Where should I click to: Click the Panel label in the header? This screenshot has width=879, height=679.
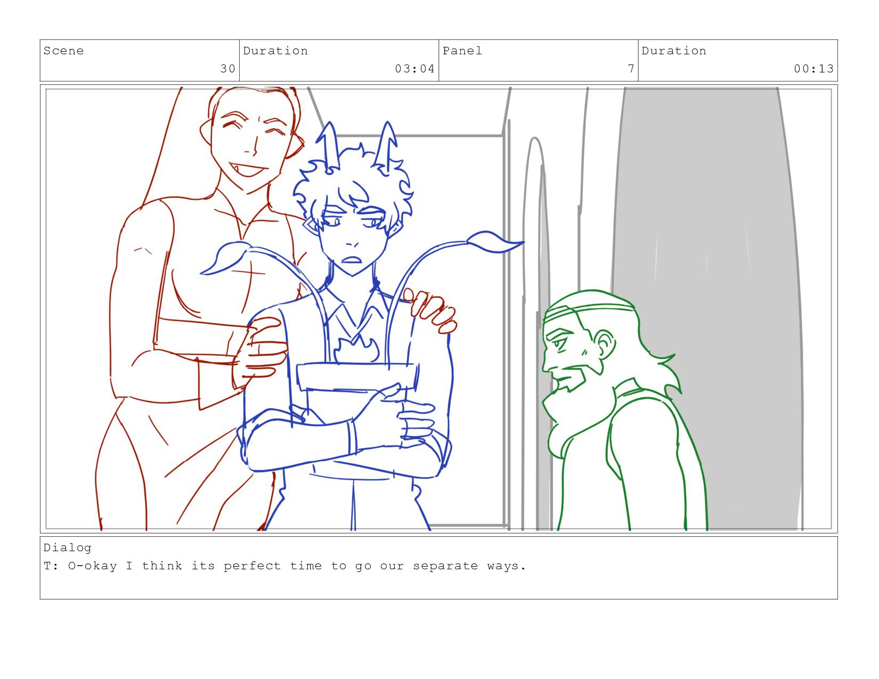(462, 51)
